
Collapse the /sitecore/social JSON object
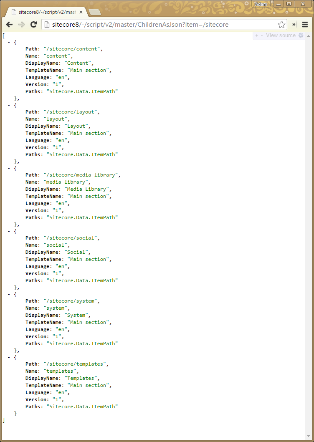pyautogui.click(x=9, y=231)
